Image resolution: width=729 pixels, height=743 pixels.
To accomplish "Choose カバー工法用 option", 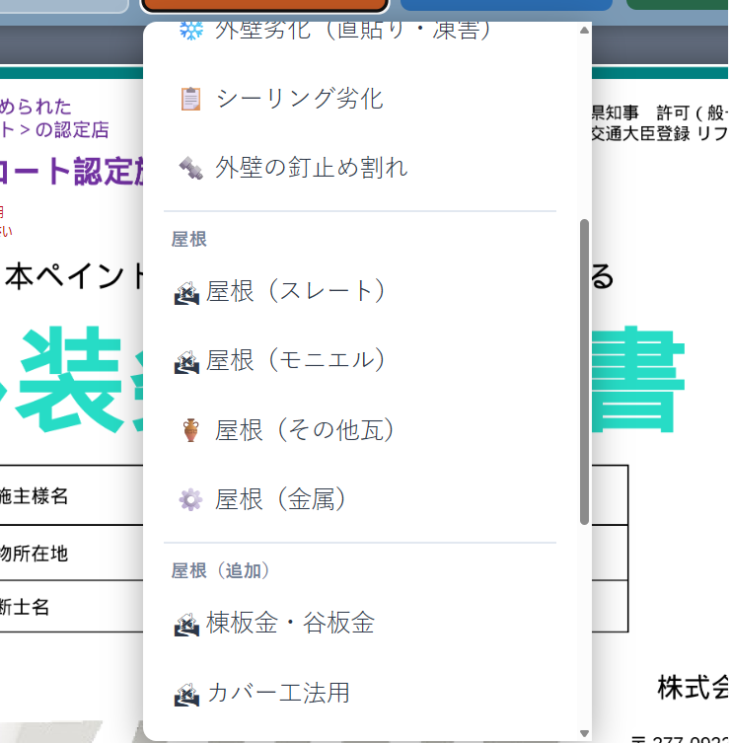I will 359,693.
